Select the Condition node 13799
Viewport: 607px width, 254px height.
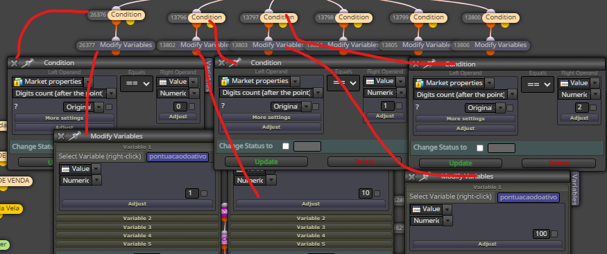(429, 17)
